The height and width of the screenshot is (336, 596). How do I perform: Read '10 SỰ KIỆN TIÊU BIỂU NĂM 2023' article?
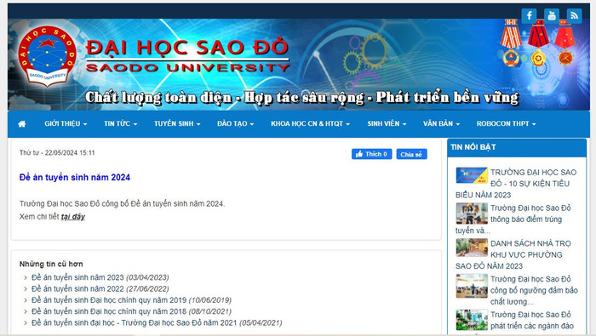[x=516, y=184]
